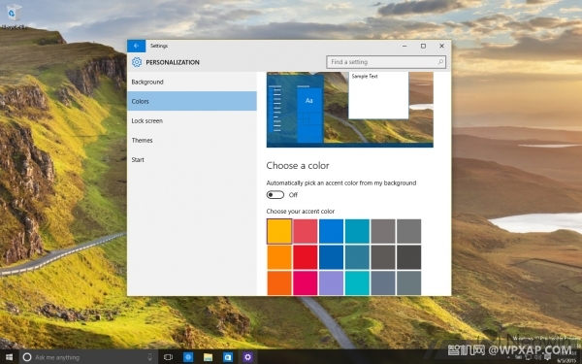Select the bright blue swatch in top row
Image resolution: width=582 pixels, height=364 pixels.
pyautogui.click(x=331, y=231)
